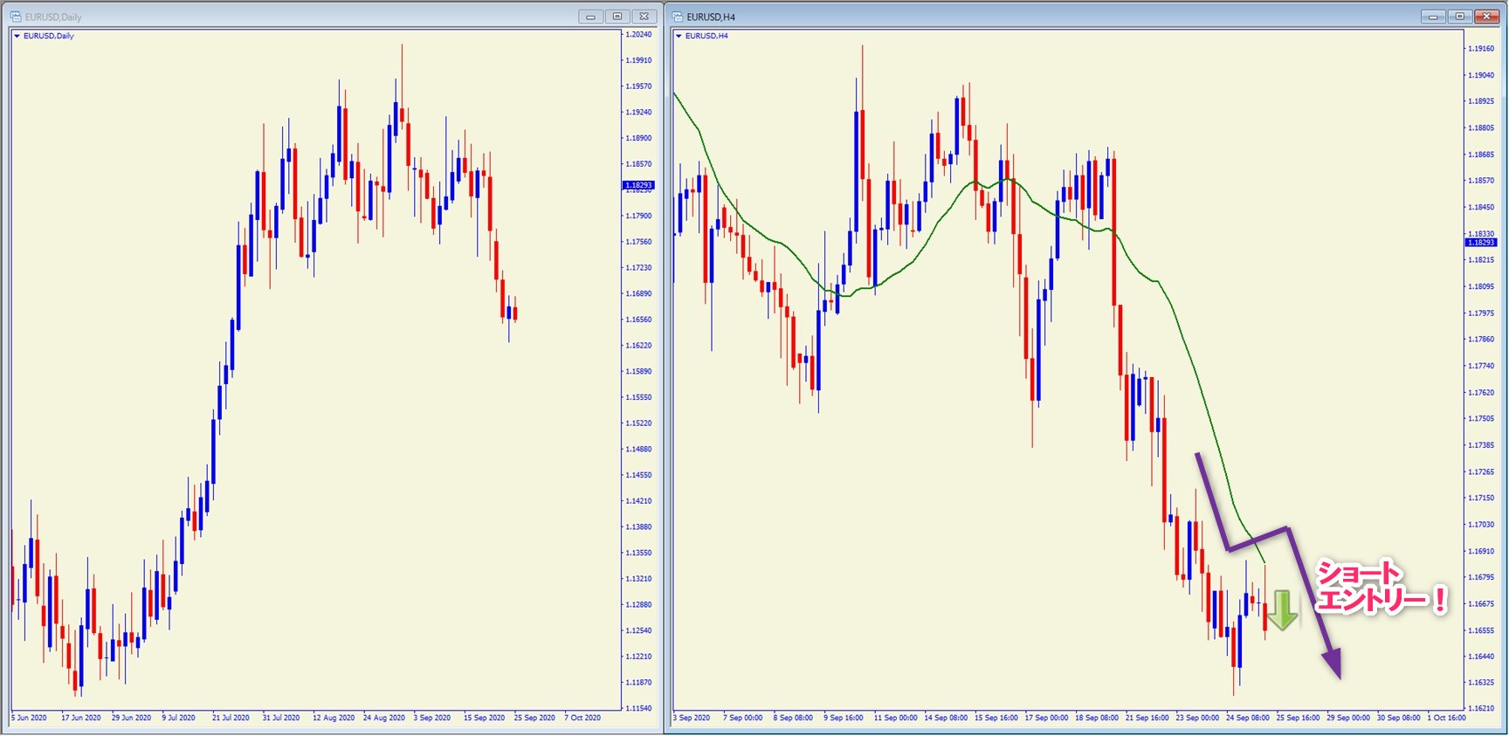The image size is (1509, 736).
Task: Click the 1.19160 price on H4 scale
Action: tap(1481, 49)
